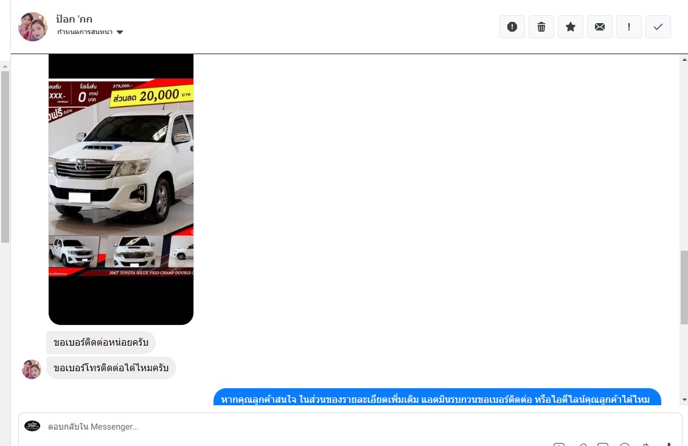
Task: Click the sender avatar next to the last message
Action: 32,369
